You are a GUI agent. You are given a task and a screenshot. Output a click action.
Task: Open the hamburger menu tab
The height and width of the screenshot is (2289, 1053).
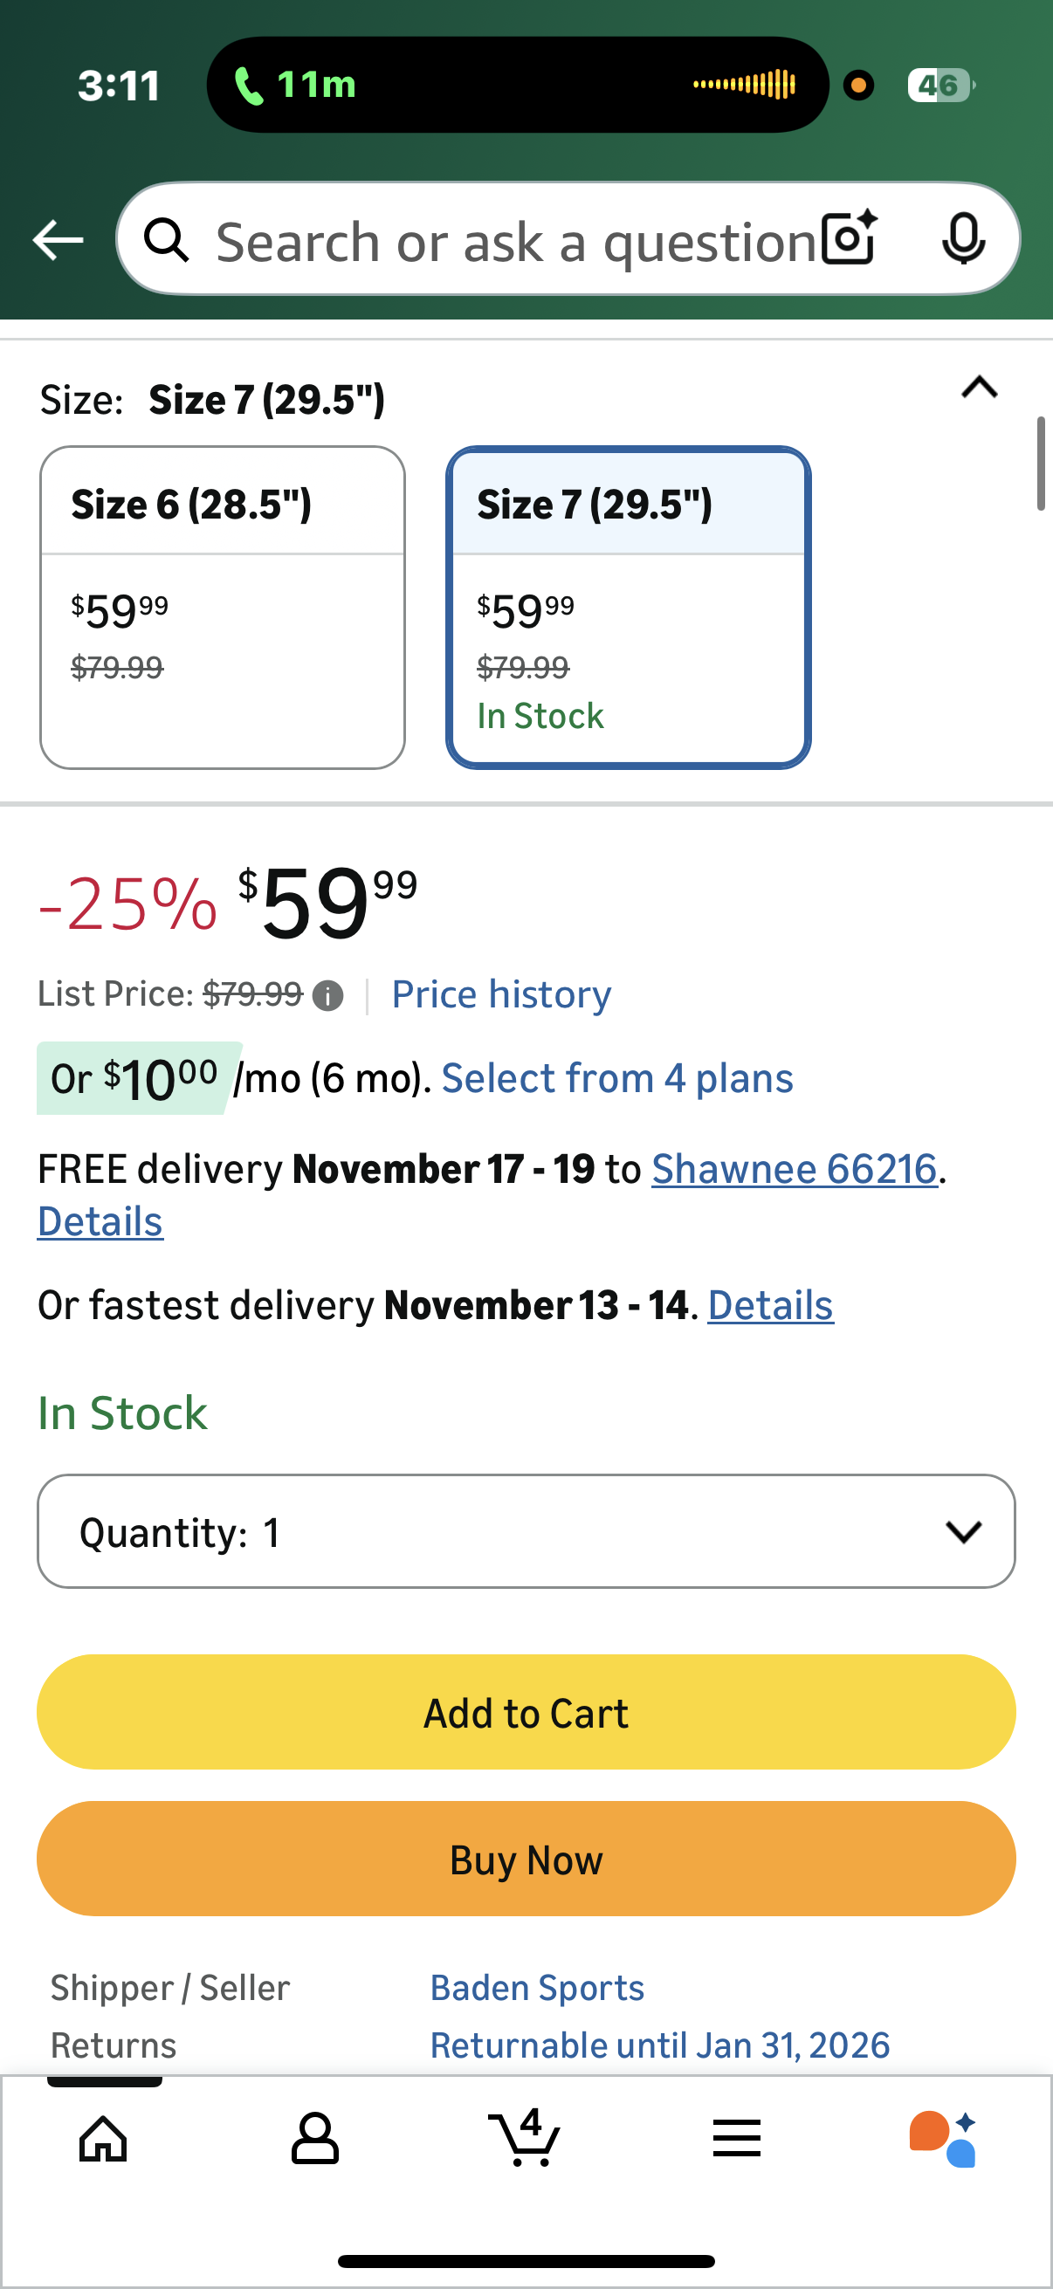click(737, 2139)
